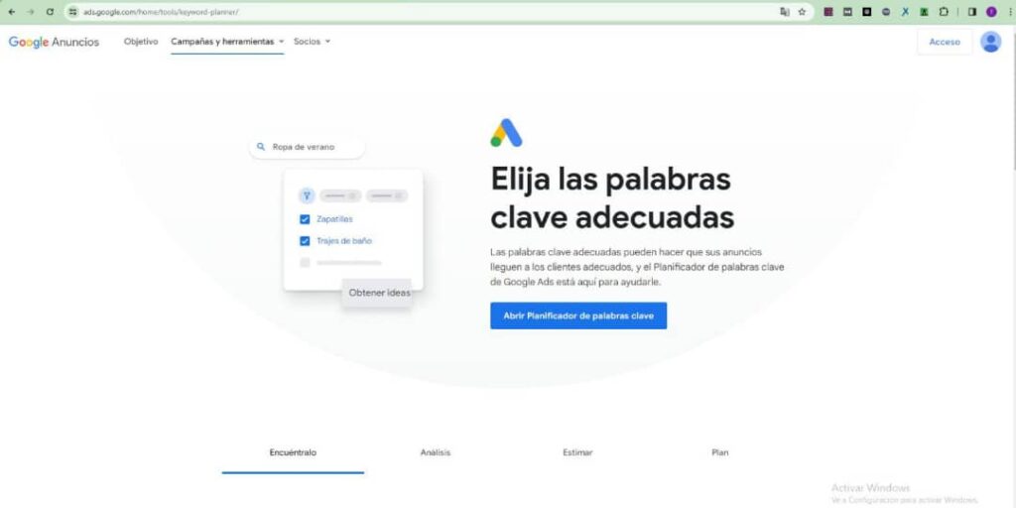Click the browser forward arrow
This screenshot has height=508, width=1016.
click(31, 12)
